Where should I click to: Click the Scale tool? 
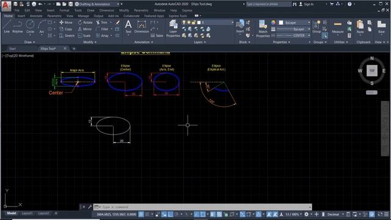(x=84, y=35)
